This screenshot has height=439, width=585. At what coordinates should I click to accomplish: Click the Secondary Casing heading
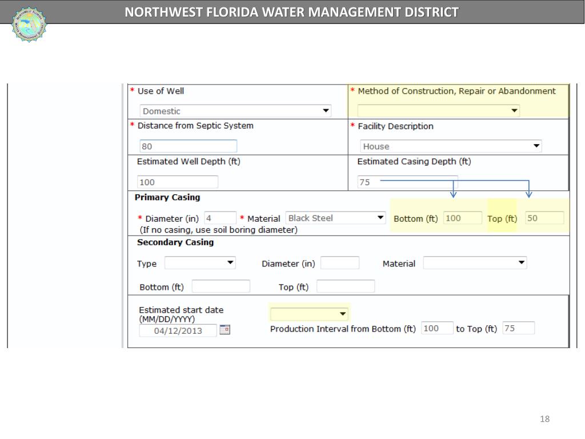coord(175,242)
